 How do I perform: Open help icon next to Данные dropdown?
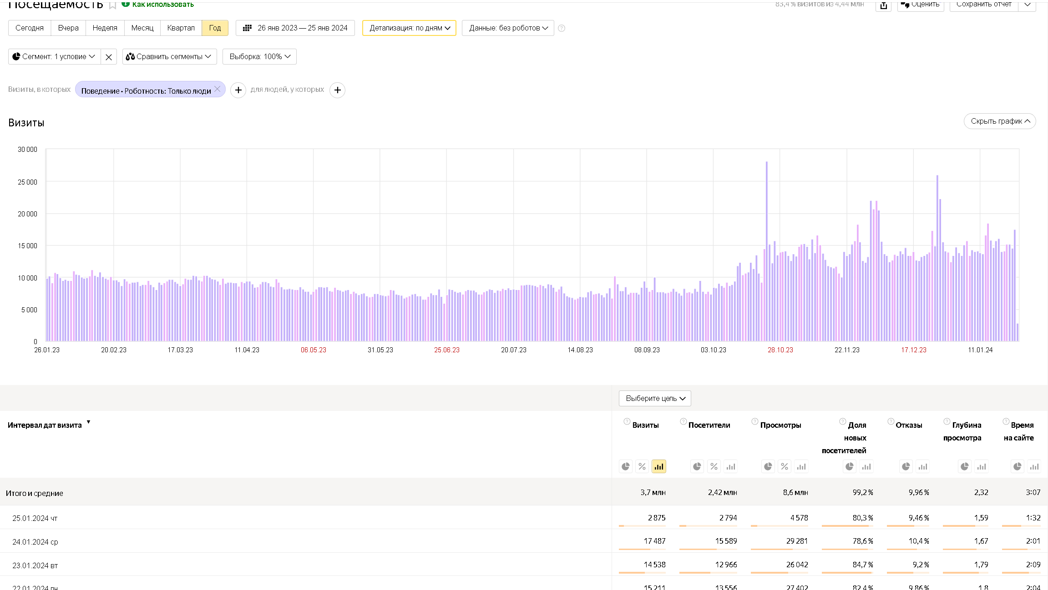click(562, 28)
